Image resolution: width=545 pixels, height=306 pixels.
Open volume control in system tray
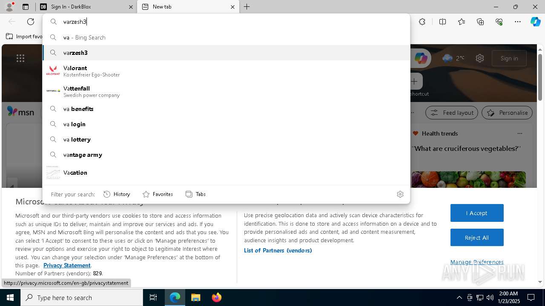point(490,297)
